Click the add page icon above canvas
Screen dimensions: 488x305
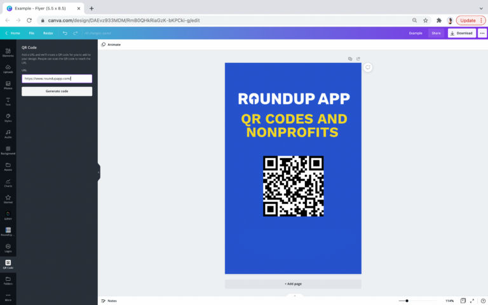[x=358, y=59]
